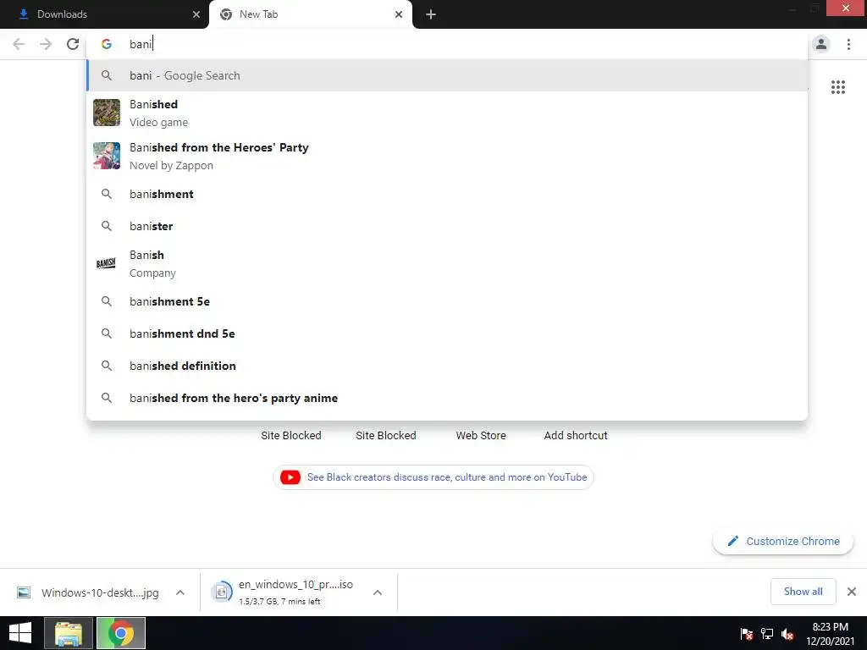This screenshot has height=650, width=867.
Task: Expand options for Windows-10 jpg download
Action: point(179,592)
